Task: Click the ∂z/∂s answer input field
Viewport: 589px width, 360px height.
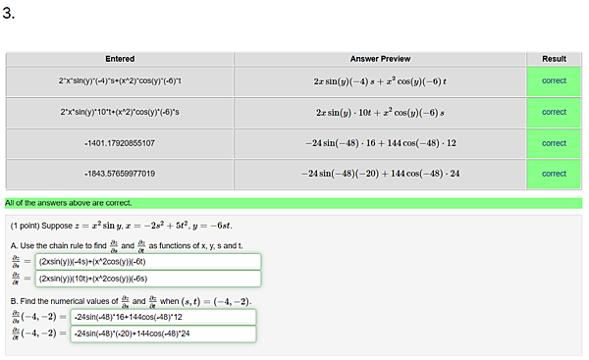Action: coord(148,262)
